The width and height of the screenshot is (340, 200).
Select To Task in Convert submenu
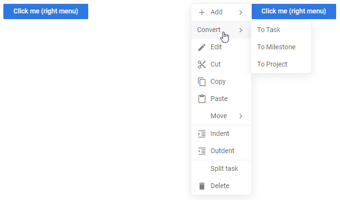coord(269,30)
